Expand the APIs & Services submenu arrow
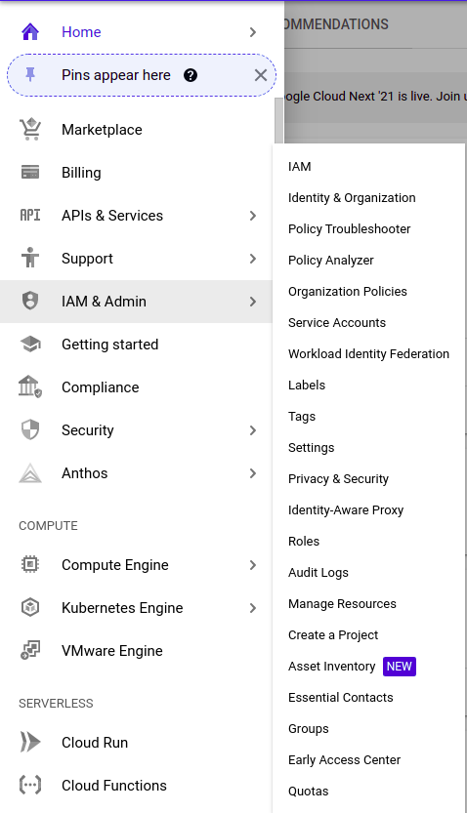Screen dimensions: 467x813 click(253, 215)
